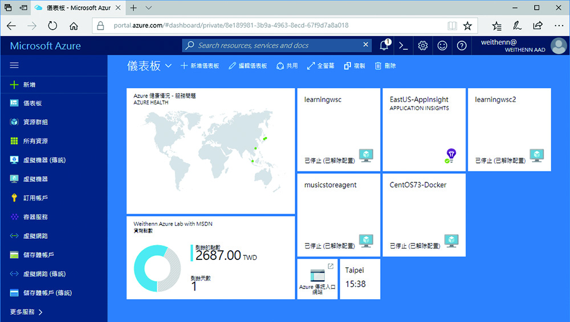Click the learningwsc tile title
570x322 pixels.
pyautogui.click(x=323, y=100)
